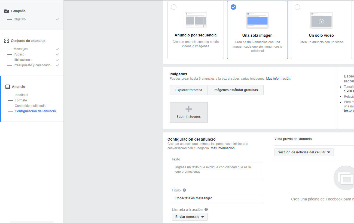Click Más información link under Imágenes

278,79
